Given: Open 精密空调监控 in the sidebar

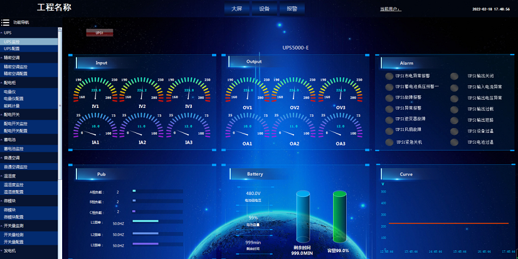Looking at the screenshot, I should tap(29, 66).
